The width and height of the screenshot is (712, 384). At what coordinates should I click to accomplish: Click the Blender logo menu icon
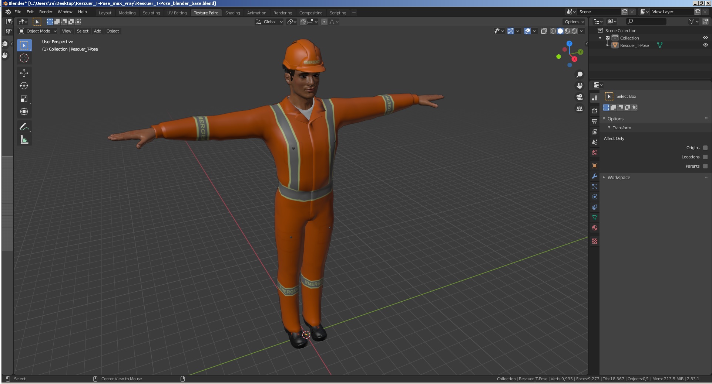pyautogui.click(x=8, y=12)
